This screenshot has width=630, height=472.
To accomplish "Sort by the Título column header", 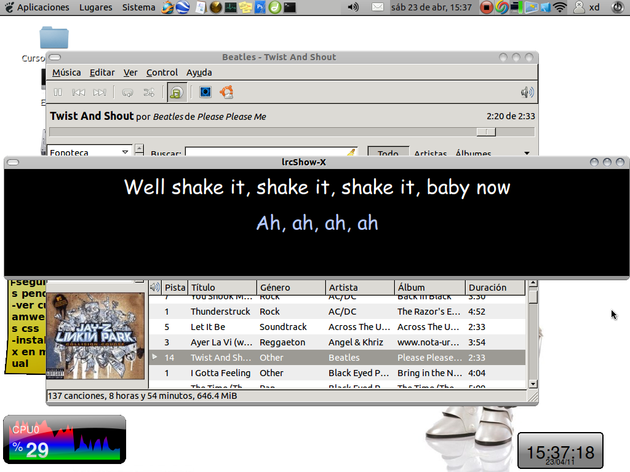I will (x=222, y=288).
